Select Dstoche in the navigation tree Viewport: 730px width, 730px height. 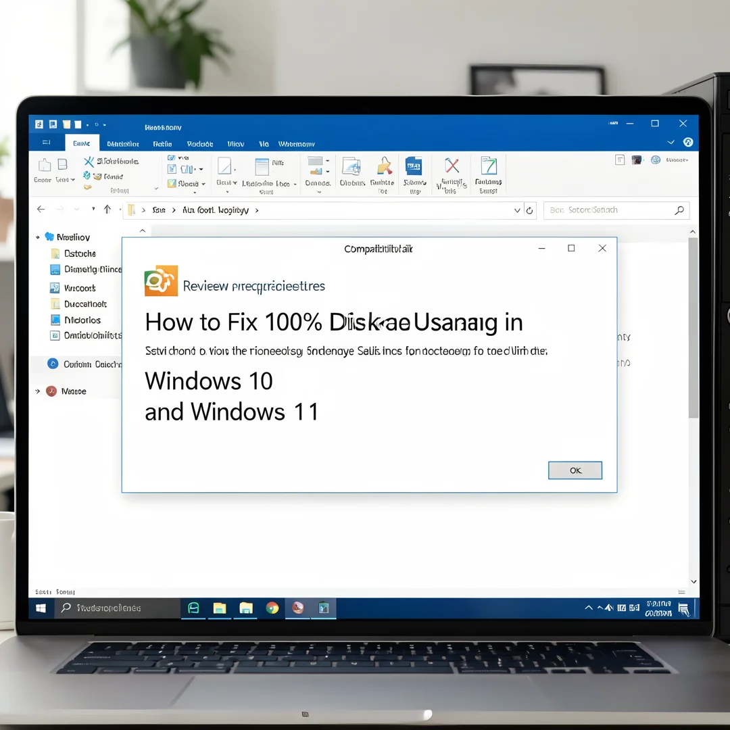pyautogui.click(x=80, y=253)
